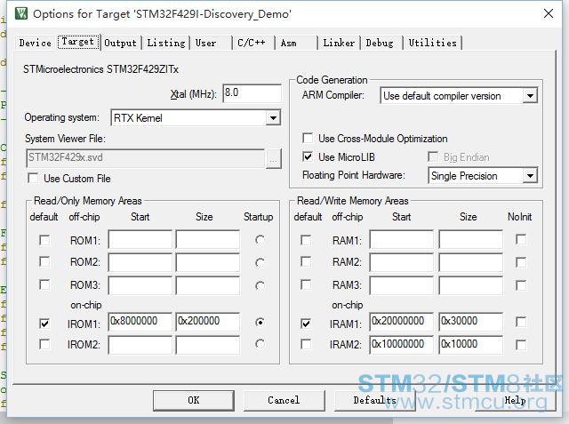This screenshot has width=569, height=424.
Task: Open the Operating system dropdown
Action: pos(273,118)
